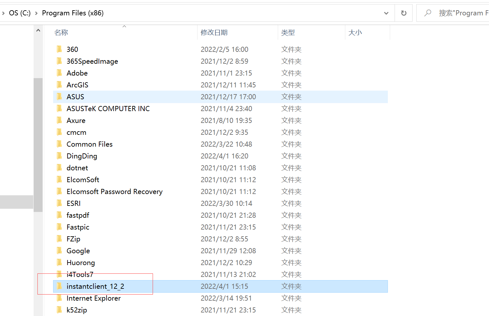Image resolution: width=489 pixels, height=316 pixels.
Task: Select the 360 folder name
Action: pyautogui.click(x=72, y=49)
